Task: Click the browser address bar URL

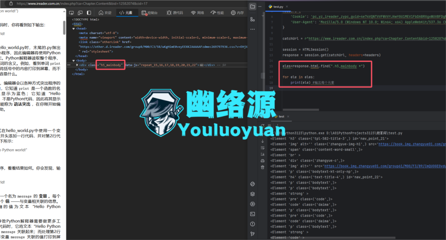Action: point(82,3)
